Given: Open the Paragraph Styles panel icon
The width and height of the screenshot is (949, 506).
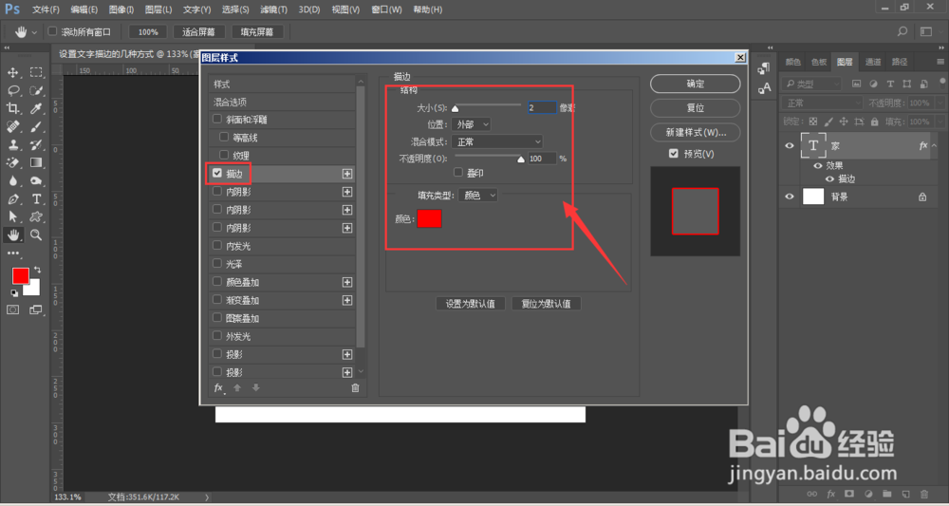Looking at the screenshot, I should tap(764, 68).
